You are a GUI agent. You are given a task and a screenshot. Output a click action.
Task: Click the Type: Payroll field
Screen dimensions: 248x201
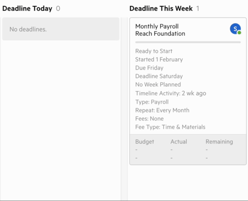[152, 102]
